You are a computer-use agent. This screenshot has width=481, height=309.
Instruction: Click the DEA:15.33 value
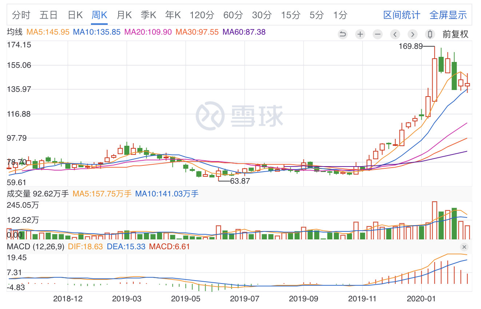tap(126, 247)
